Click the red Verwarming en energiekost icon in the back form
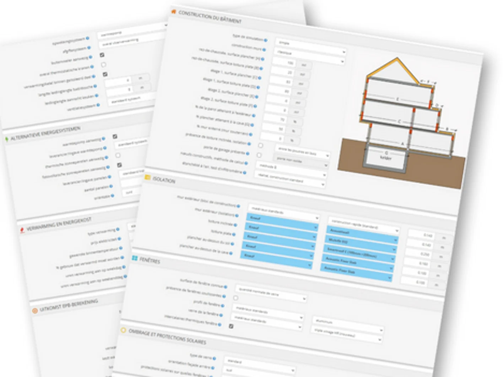Screen dimensions: 503x377 tap(22, 230)
